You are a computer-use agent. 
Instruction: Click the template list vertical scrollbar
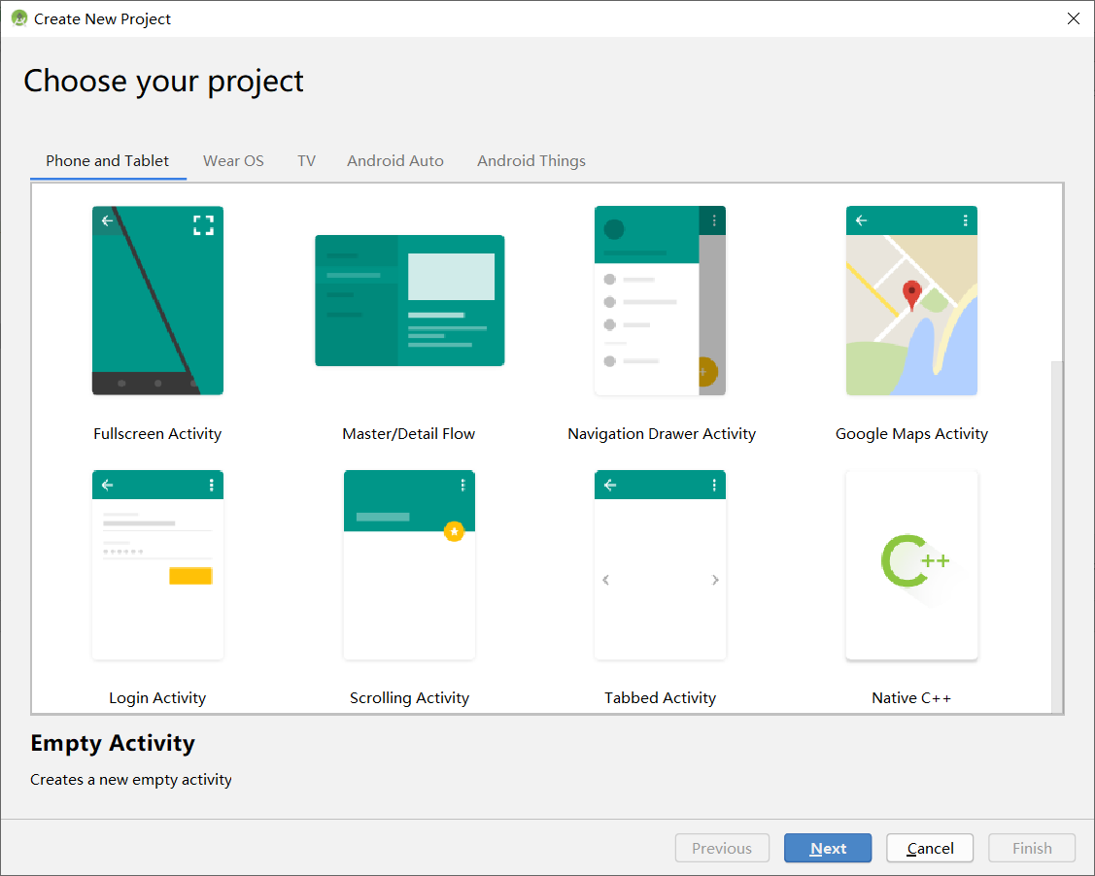pos(1057,537)
